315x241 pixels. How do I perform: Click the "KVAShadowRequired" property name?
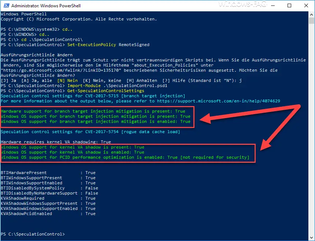point(22,198)
